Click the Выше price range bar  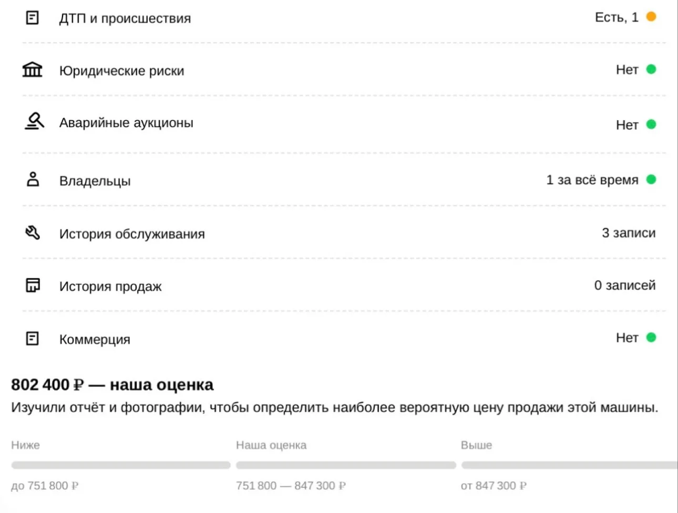[570, 465]
